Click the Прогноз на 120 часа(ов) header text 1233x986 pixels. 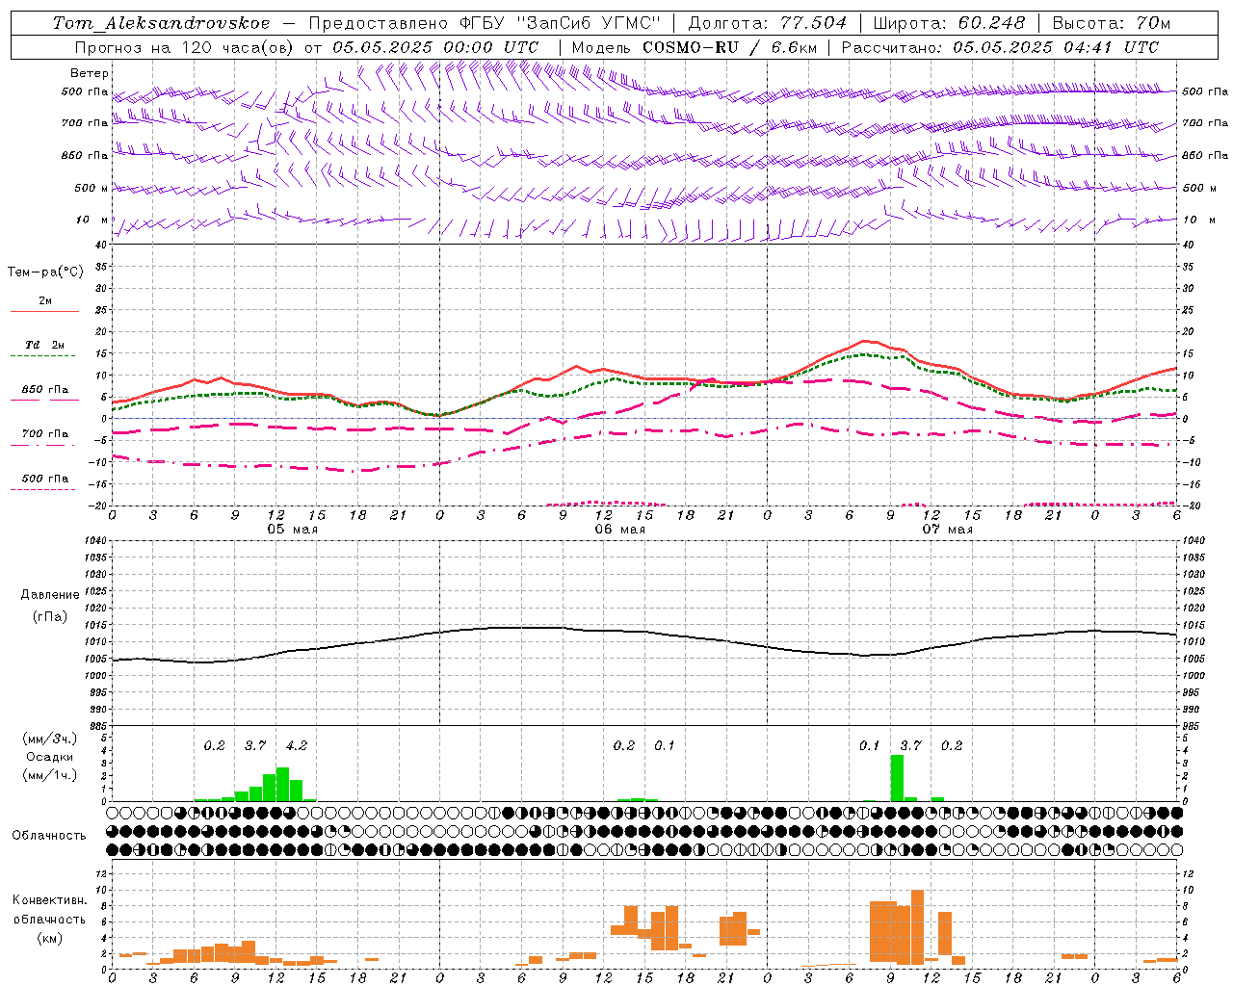(185, 47)
